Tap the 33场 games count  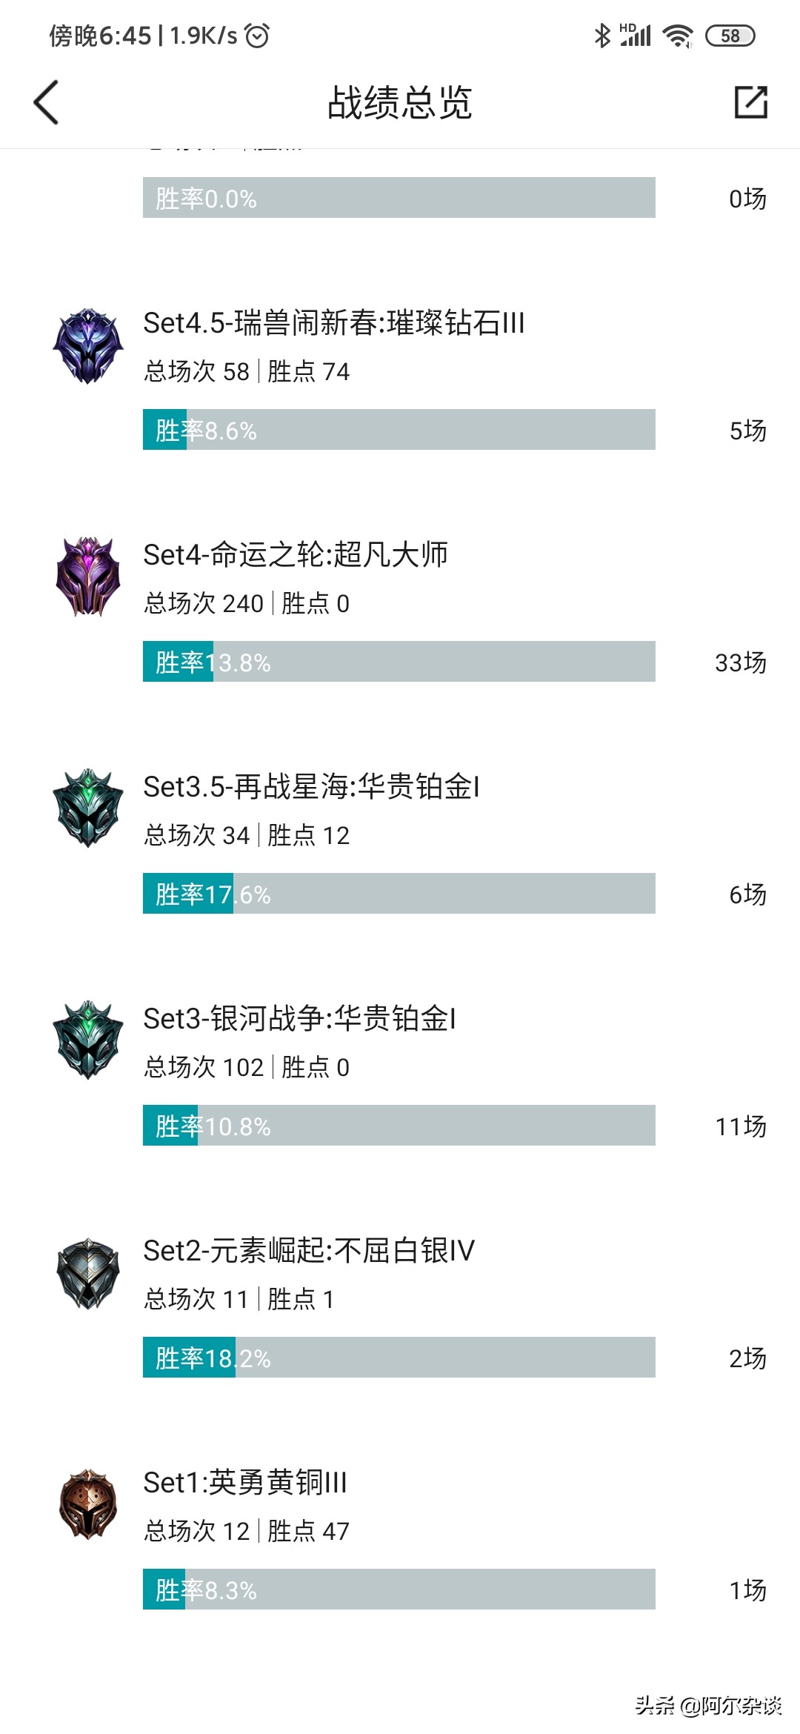coord(740,662)
